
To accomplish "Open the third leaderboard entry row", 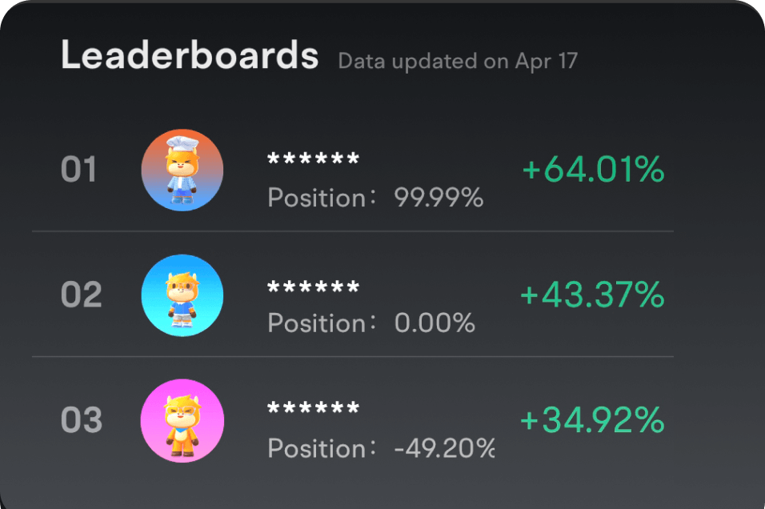I will click(x=384, y=420).
